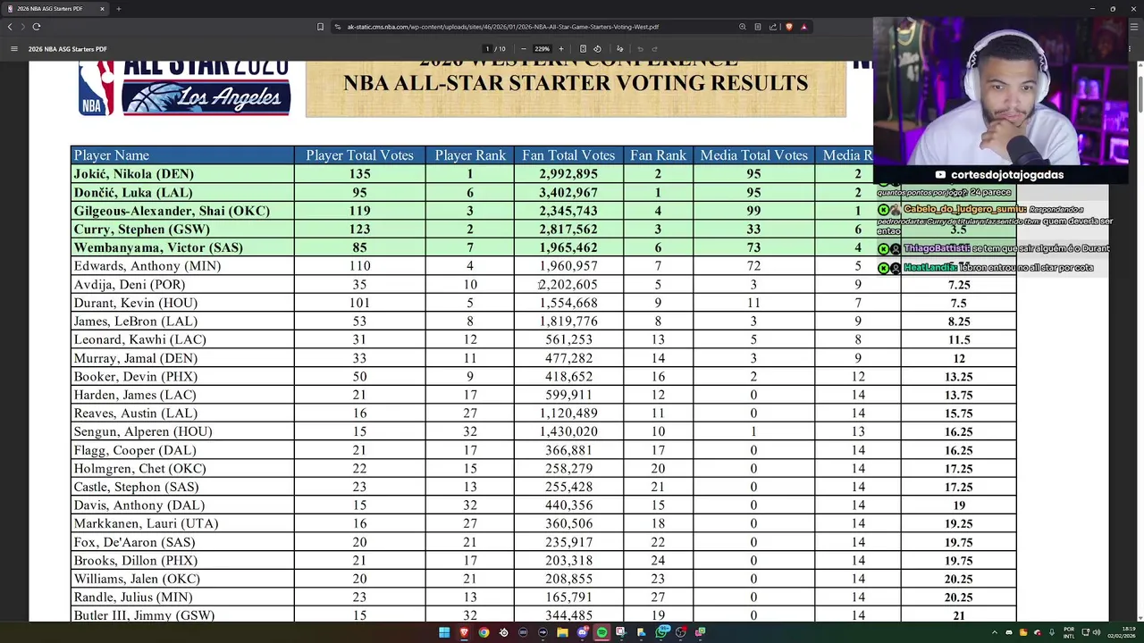Open Google Chrome from the taskbar

coord(484,632)
